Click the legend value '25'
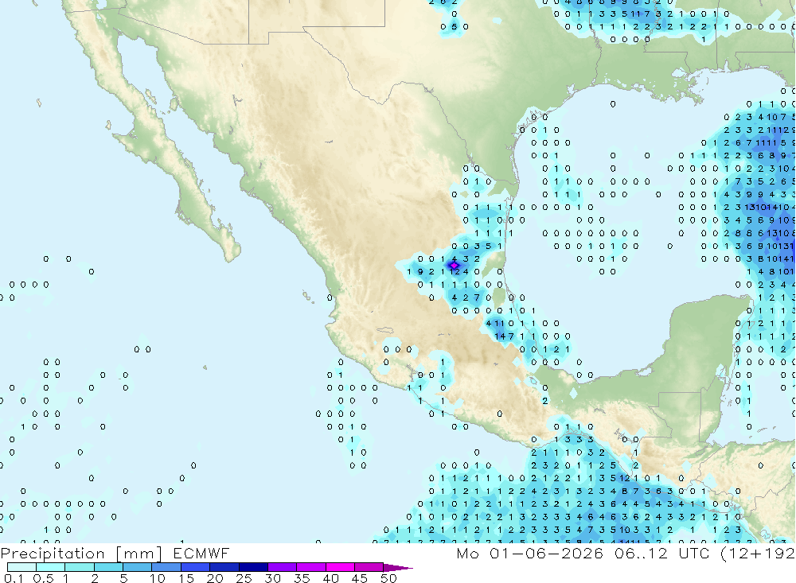This screenshot has width=796, height=583. tap(244, 578)
